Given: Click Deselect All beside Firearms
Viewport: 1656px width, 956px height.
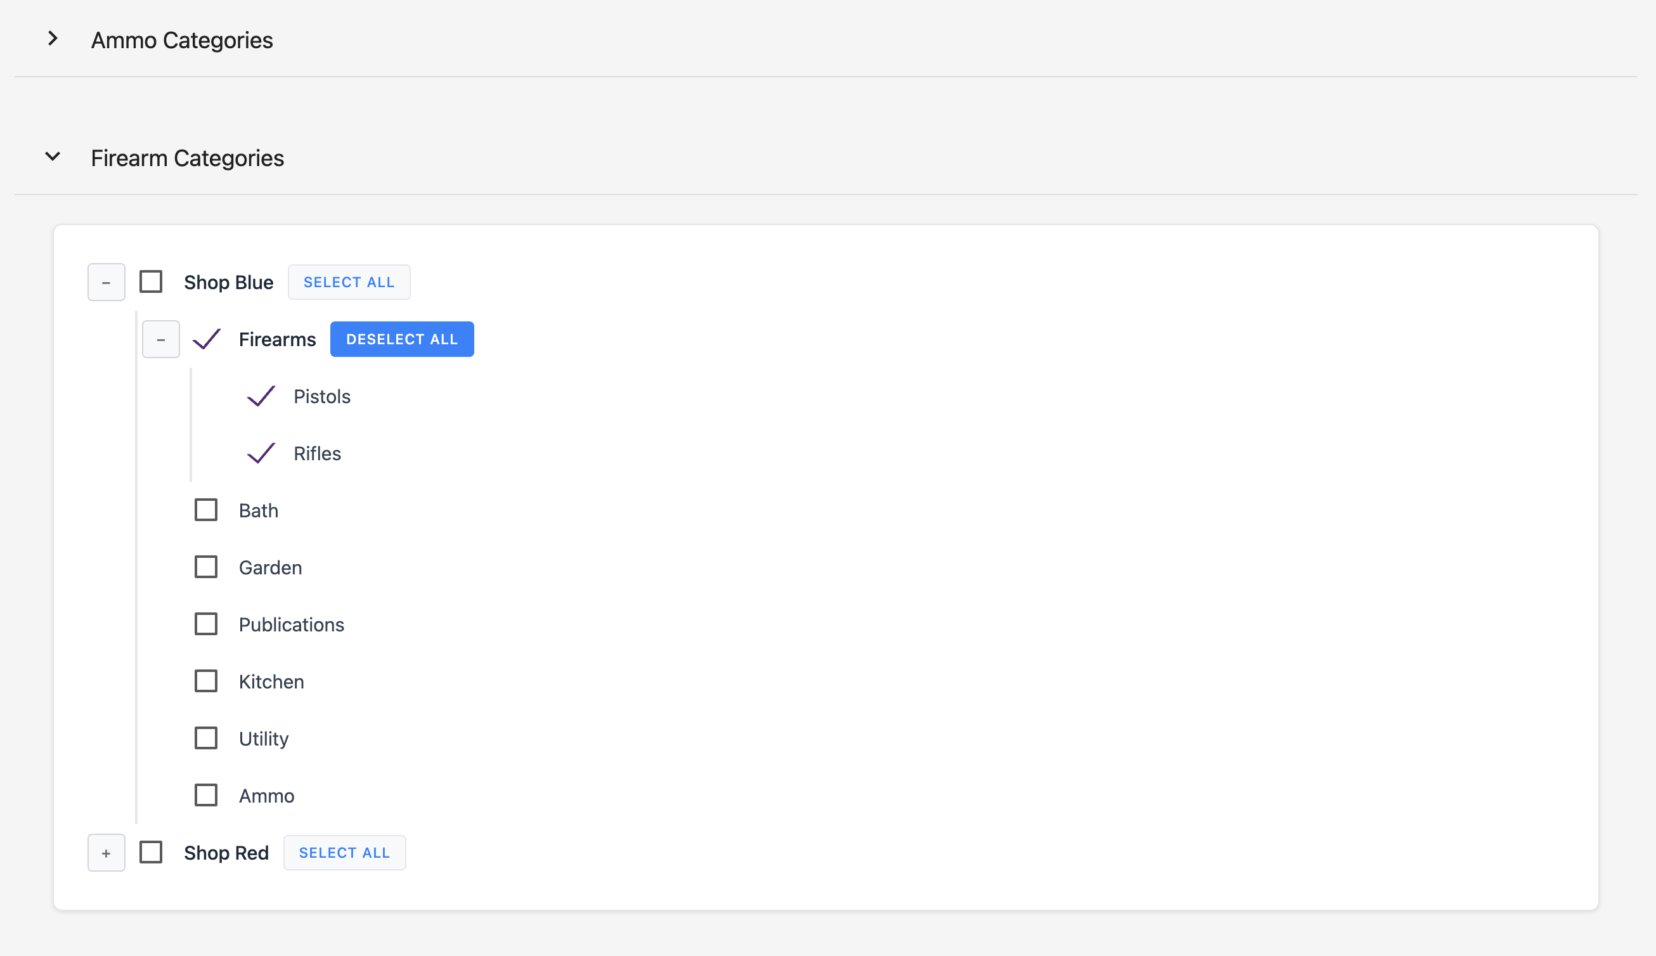Looking at the screenshot, I should pyautogui.click(x=402, y=339).
